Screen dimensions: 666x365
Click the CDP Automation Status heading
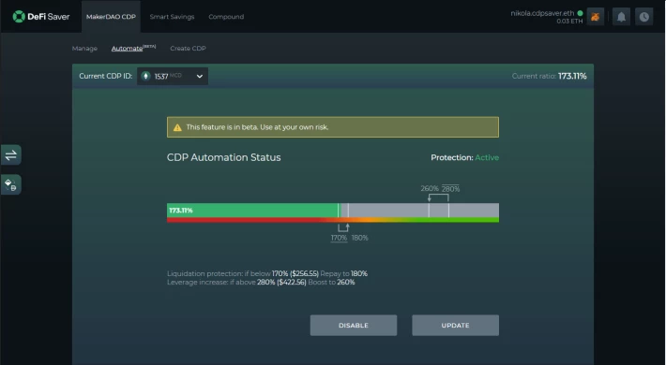click(x=224, y=157)
